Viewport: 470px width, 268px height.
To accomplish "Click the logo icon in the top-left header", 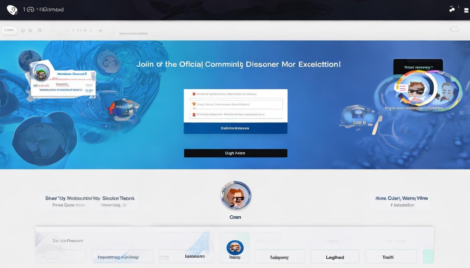I will [12, 10].
